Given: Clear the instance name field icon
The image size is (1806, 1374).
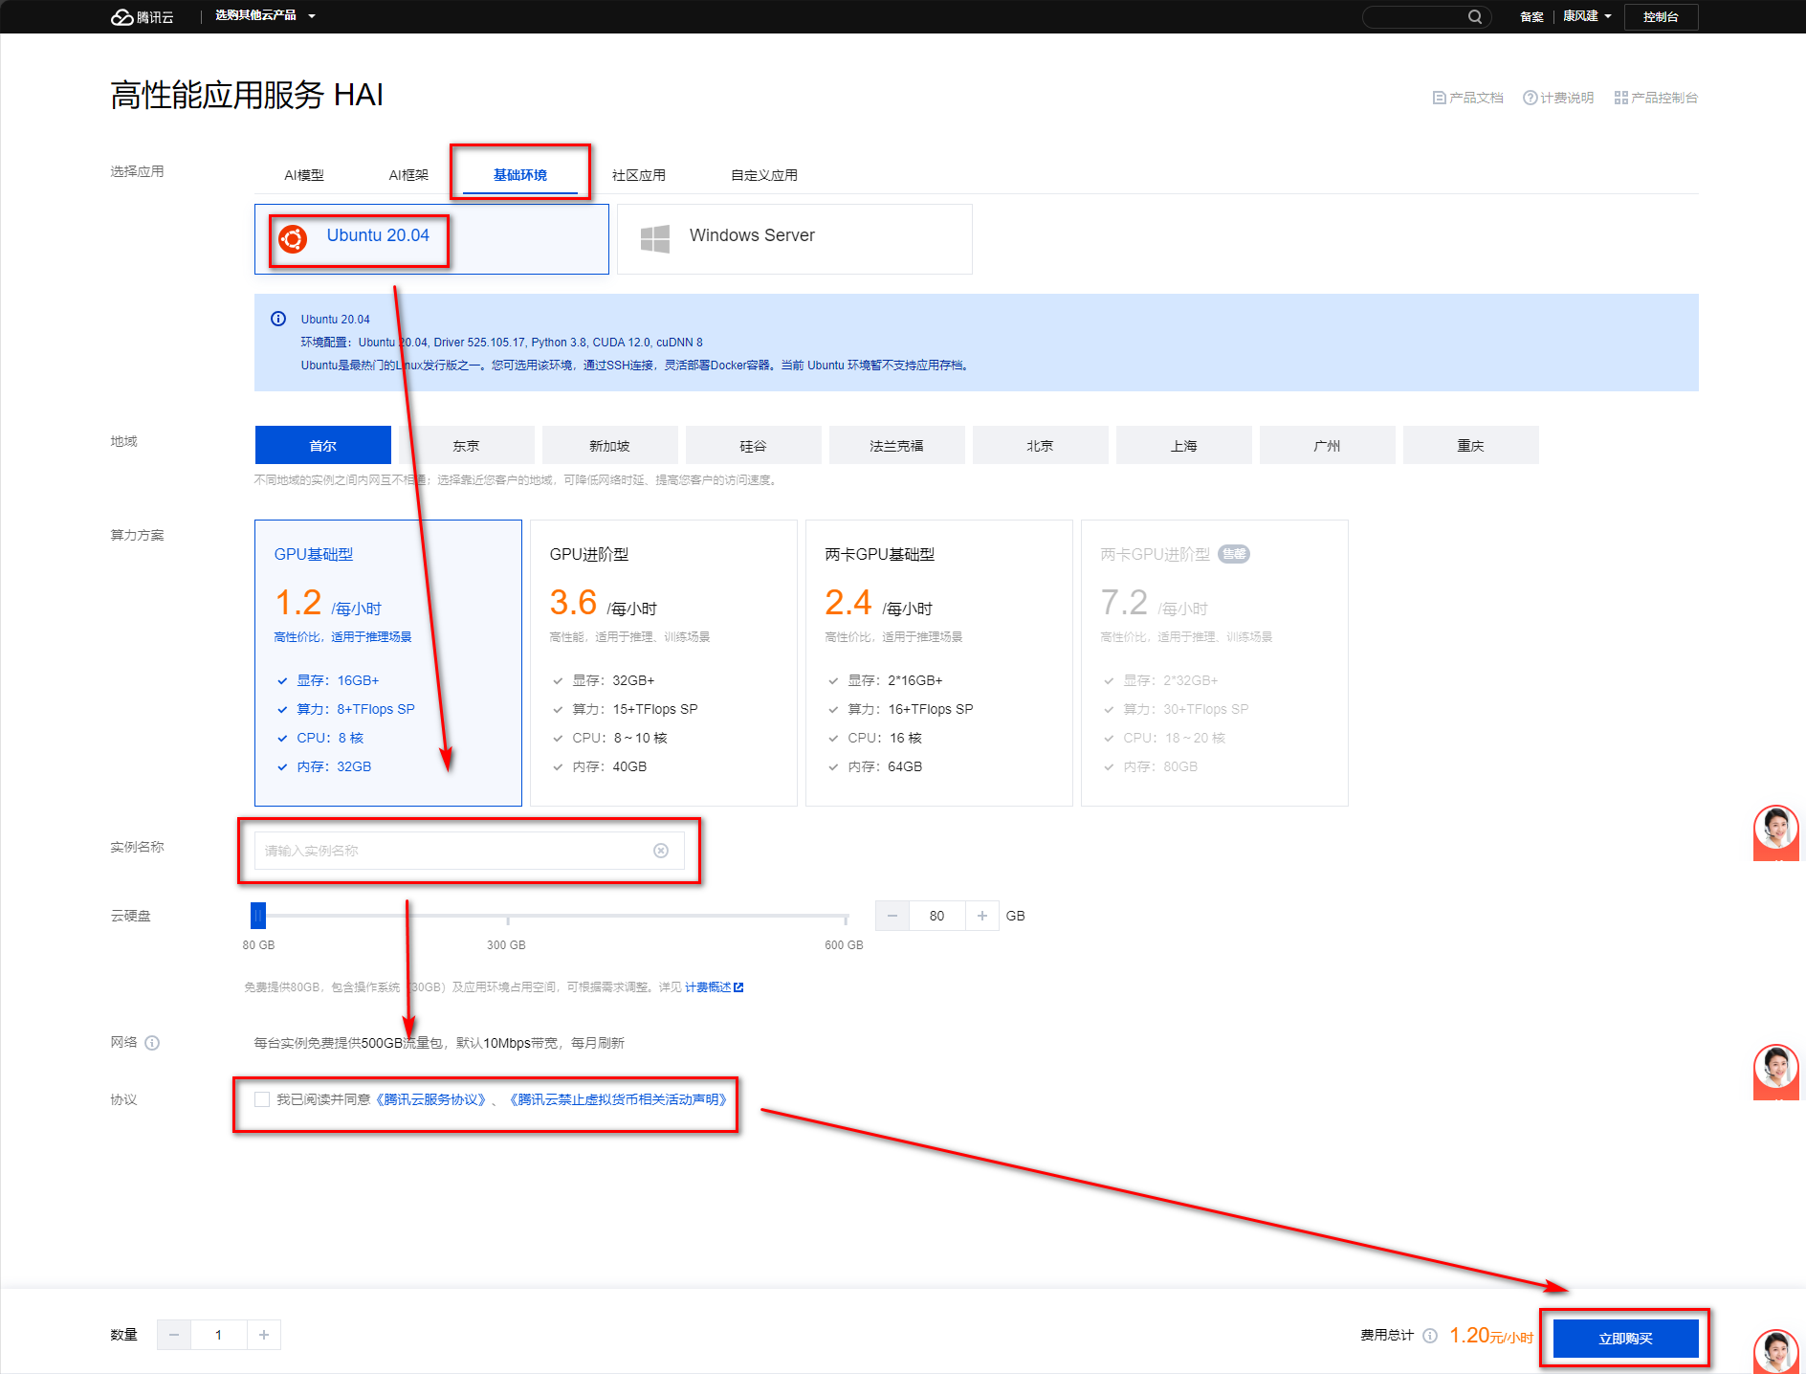Looking at the screenshot, I should [x=661, y=851].
